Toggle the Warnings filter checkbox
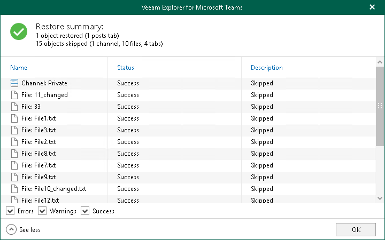 click(43, 211)
